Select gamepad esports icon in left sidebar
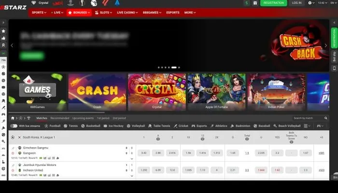The width and height of the screenshot is (338, 193). (3, 114)
